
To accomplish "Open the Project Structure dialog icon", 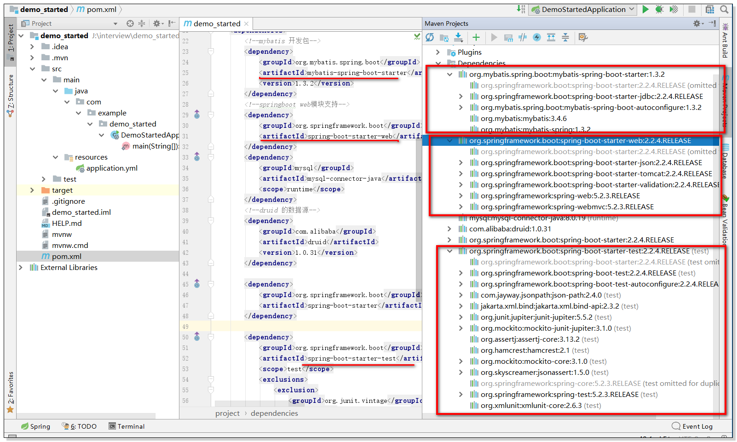I will pos(710,9).
